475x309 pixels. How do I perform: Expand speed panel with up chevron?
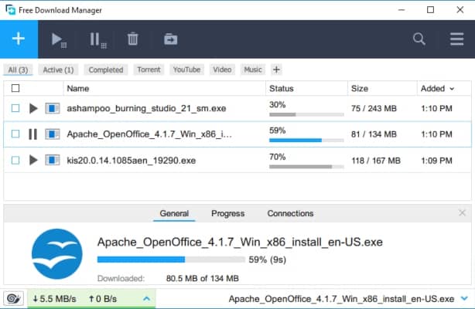pos(147,299)
